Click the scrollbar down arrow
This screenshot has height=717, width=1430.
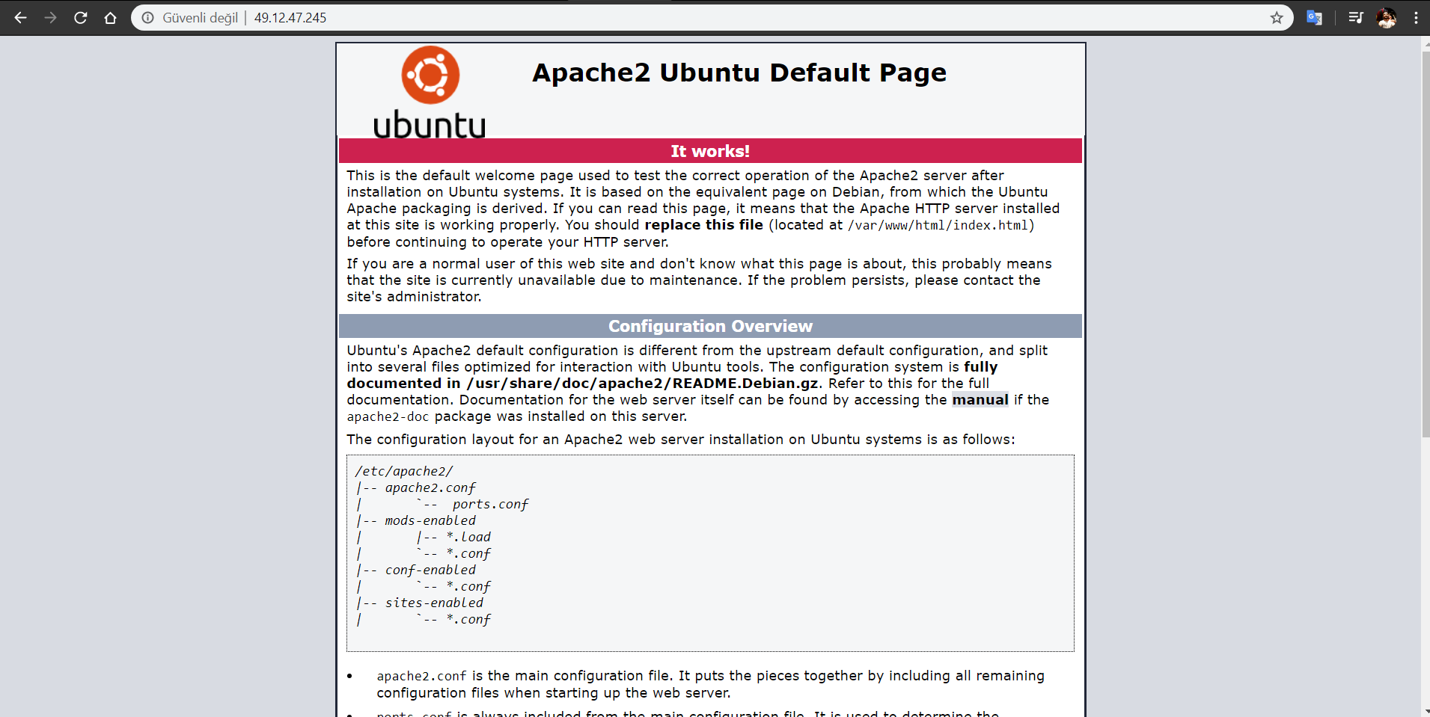pyautogui.click(x=1426, y=711)
